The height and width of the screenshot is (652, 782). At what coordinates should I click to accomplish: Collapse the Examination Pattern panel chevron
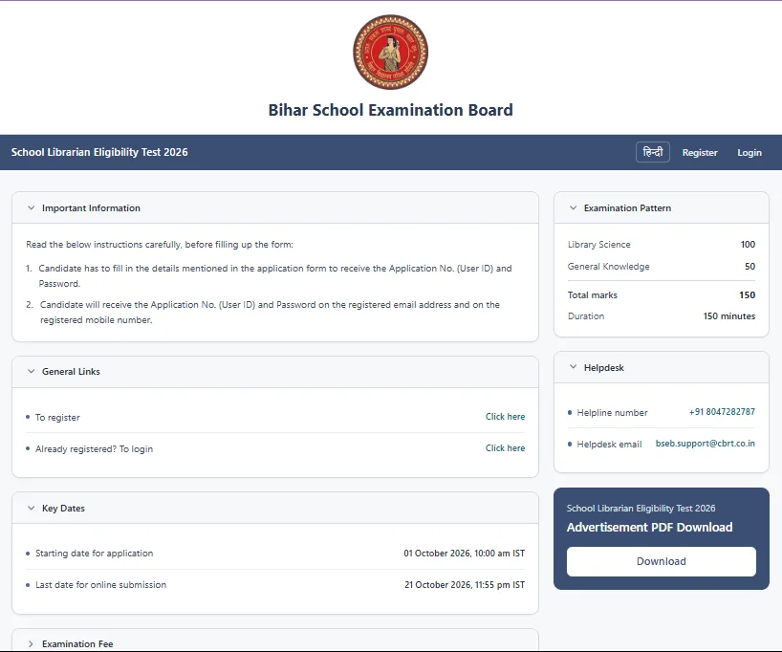point(573,208)
